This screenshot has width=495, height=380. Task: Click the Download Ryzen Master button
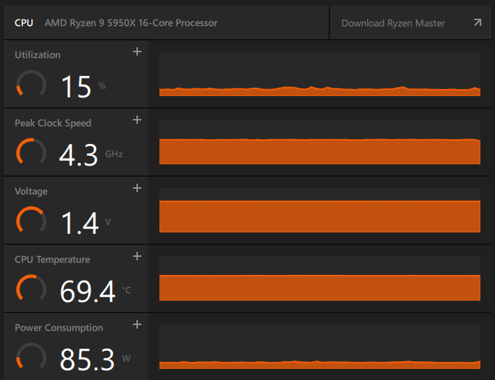point(410,23)
